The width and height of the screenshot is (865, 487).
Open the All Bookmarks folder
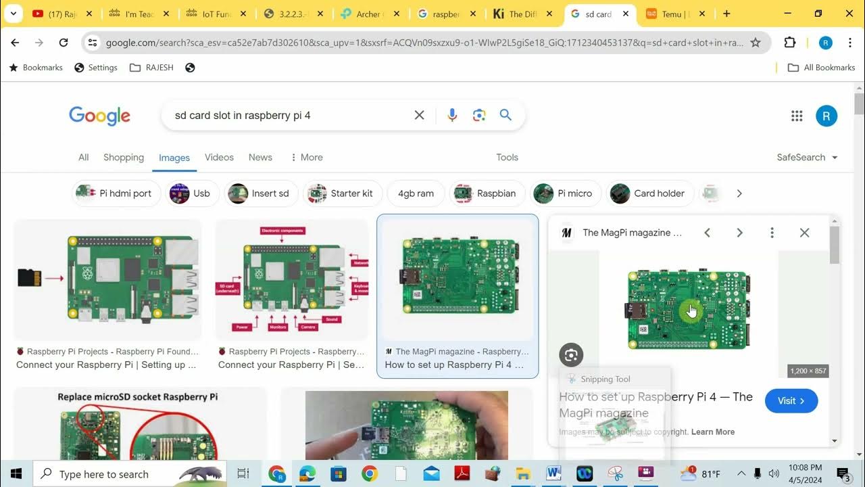tap(822, 68)
